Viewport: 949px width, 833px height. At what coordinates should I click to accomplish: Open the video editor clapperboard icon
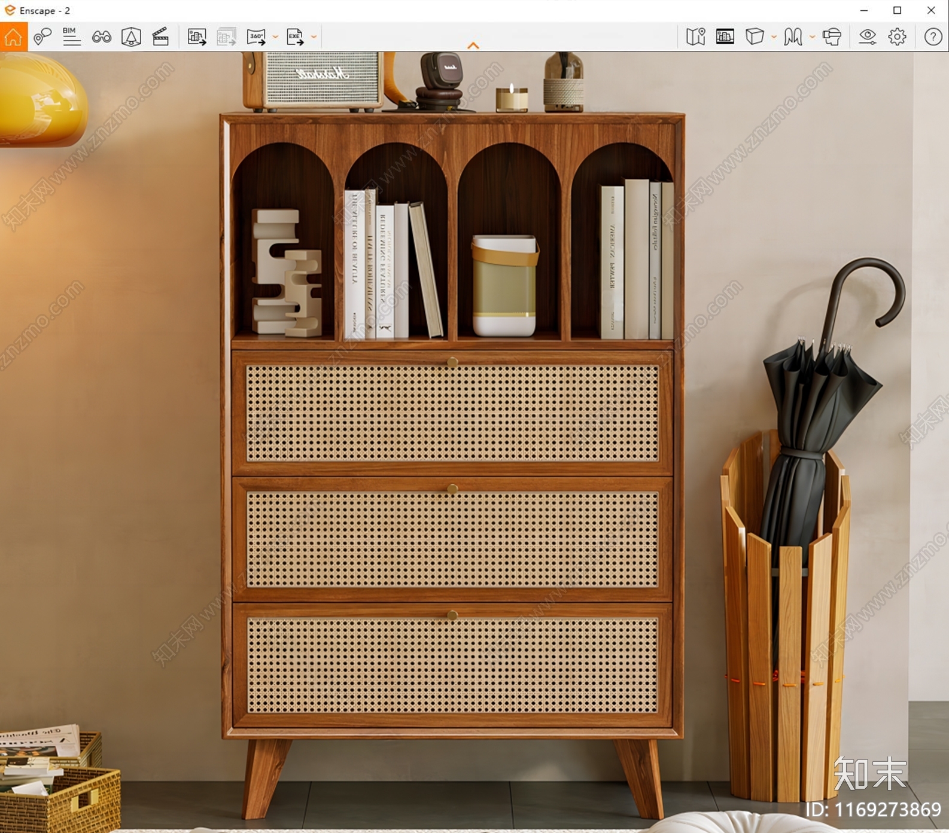(160, 37)
